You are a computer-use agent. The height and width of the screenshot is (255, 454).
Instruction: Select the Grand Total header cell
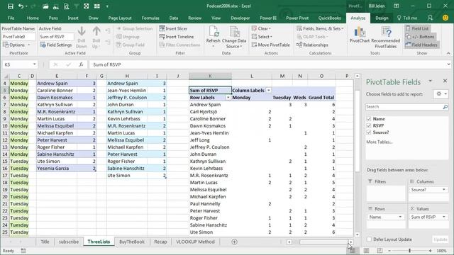click(x=321, y=98)
